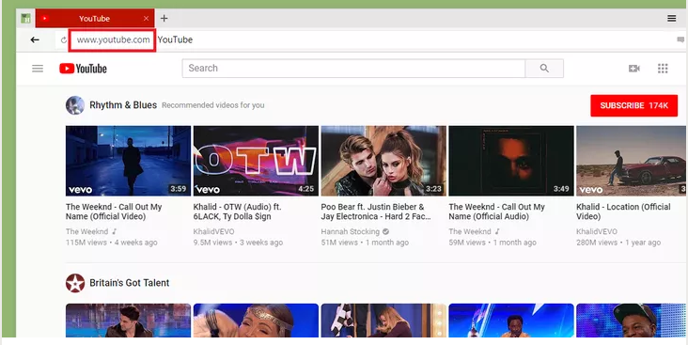Open the browser hamburger menu
The width and height of the screenshot is (688, 345).
pos(671,19)
